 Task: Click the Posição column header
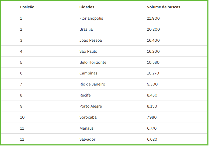[27, 7]
